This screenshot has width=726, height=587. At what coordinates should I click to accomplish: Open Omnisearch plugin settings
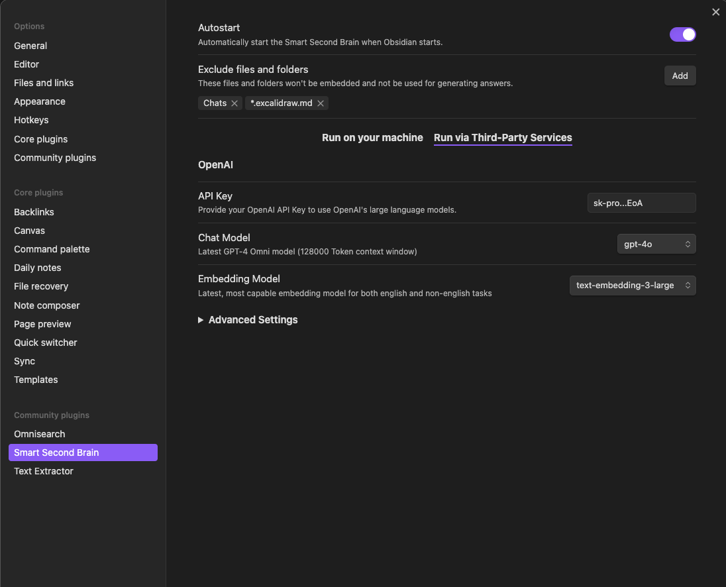coord(39,434)
